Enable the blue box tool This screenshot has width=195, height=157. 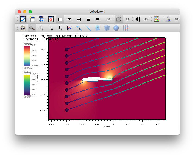107,28
